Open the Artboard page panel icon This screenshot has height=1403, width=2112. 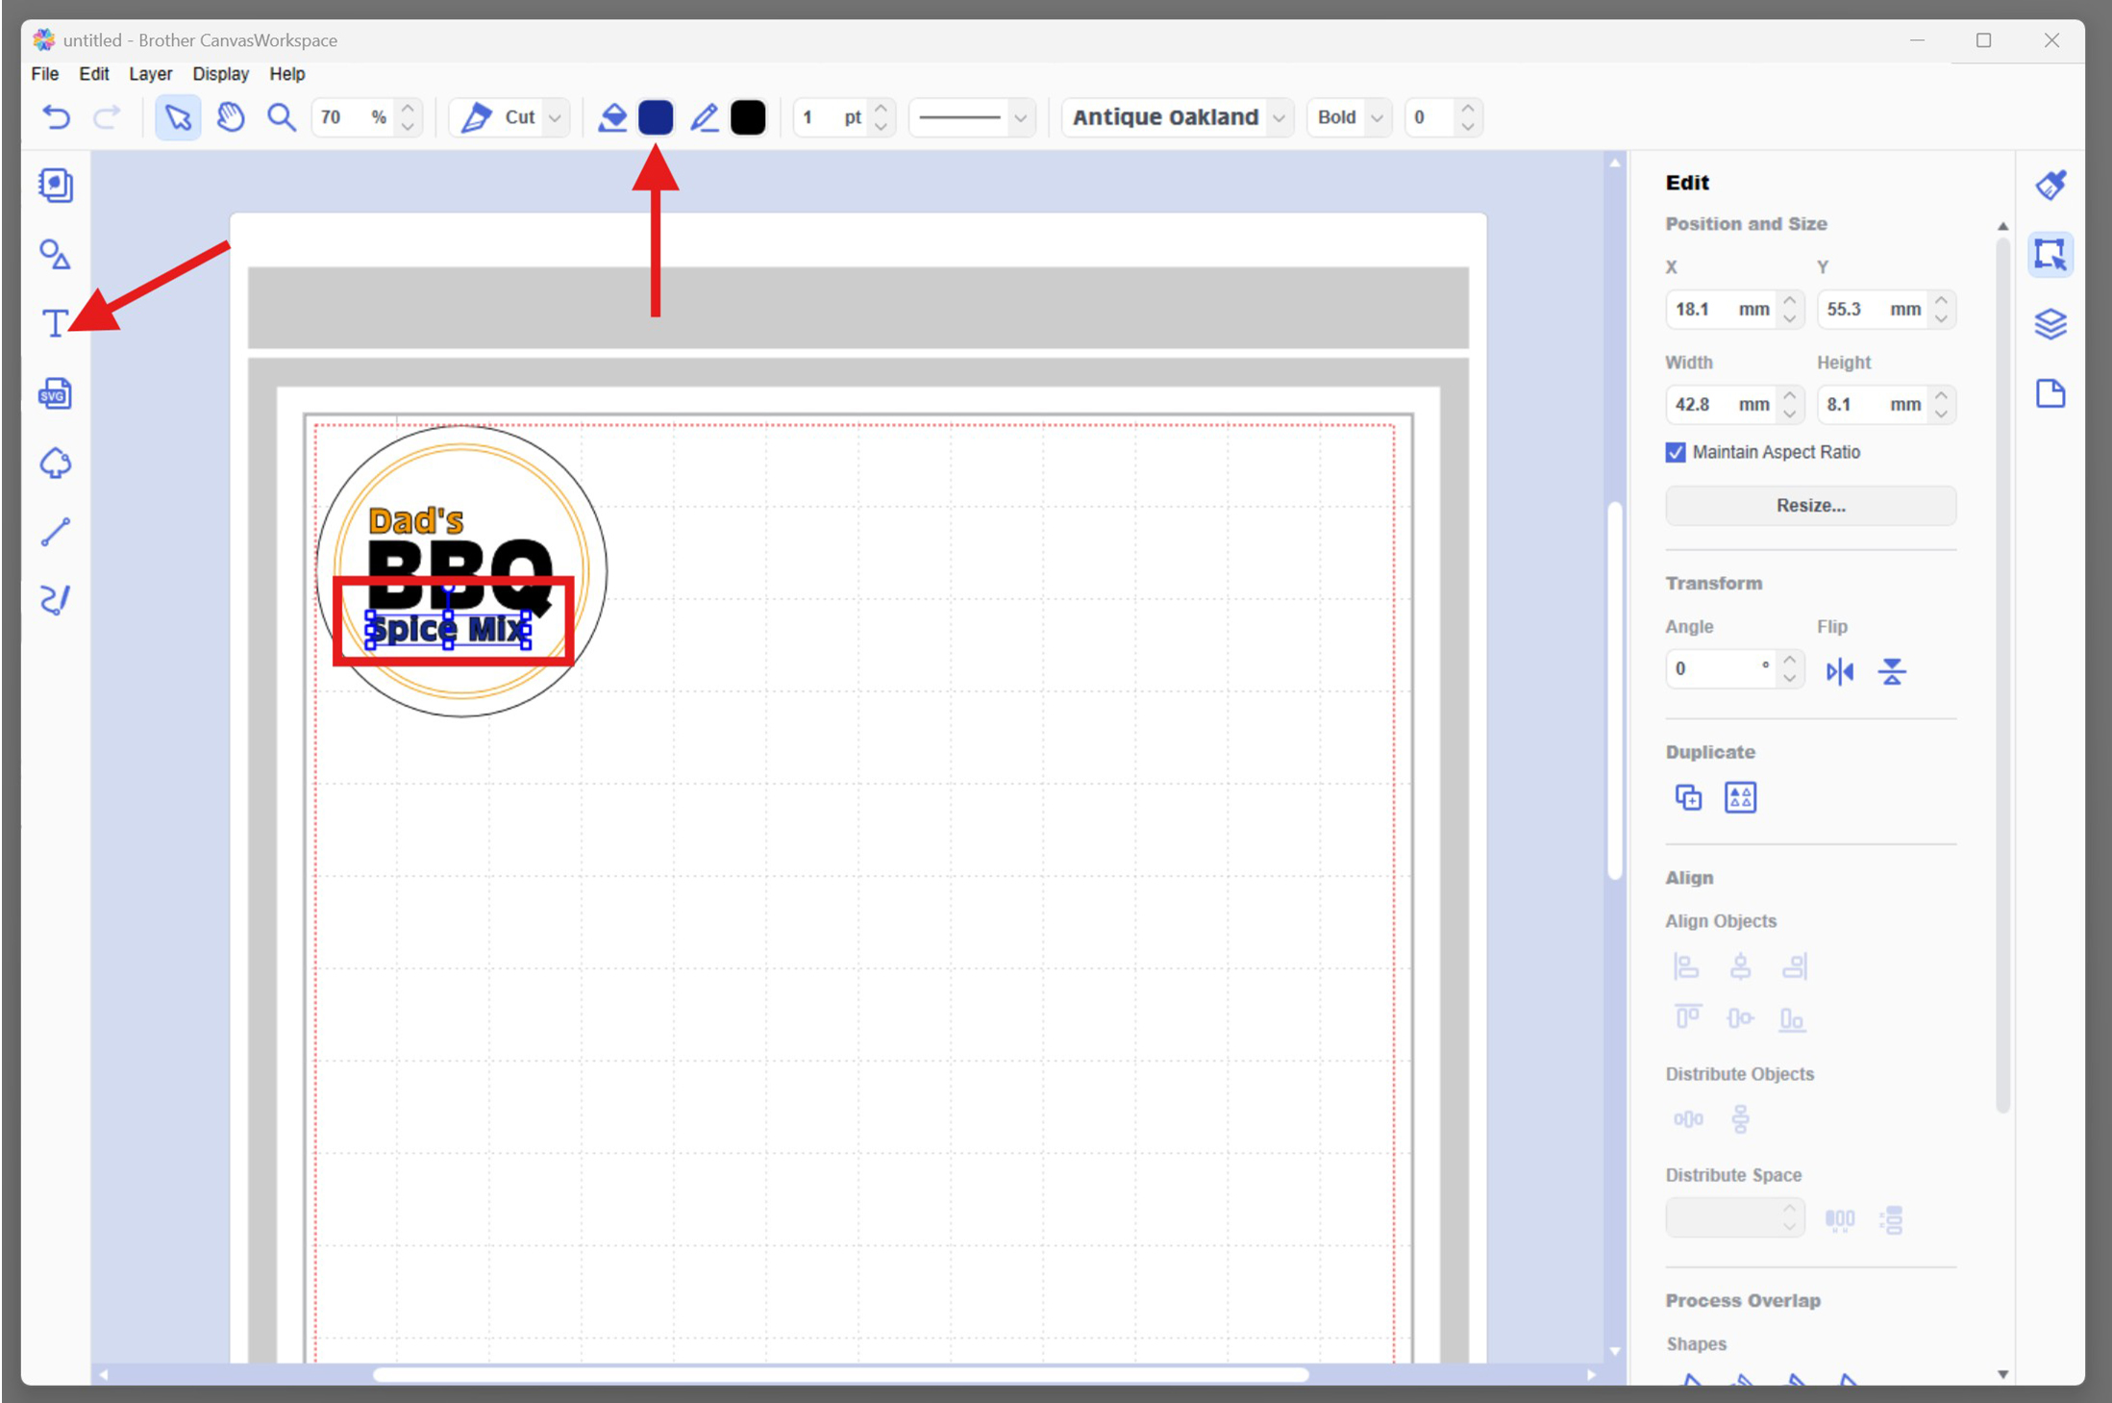tap(2050, 393)
